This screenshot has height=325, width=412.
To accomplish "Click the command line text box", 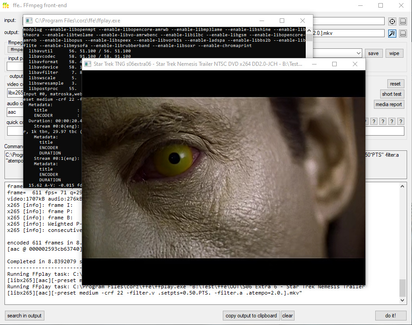I will point(386,165).
